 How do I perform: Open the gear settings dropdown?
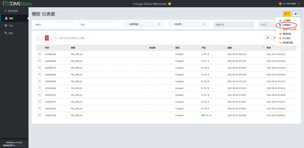tap(296, 14)
